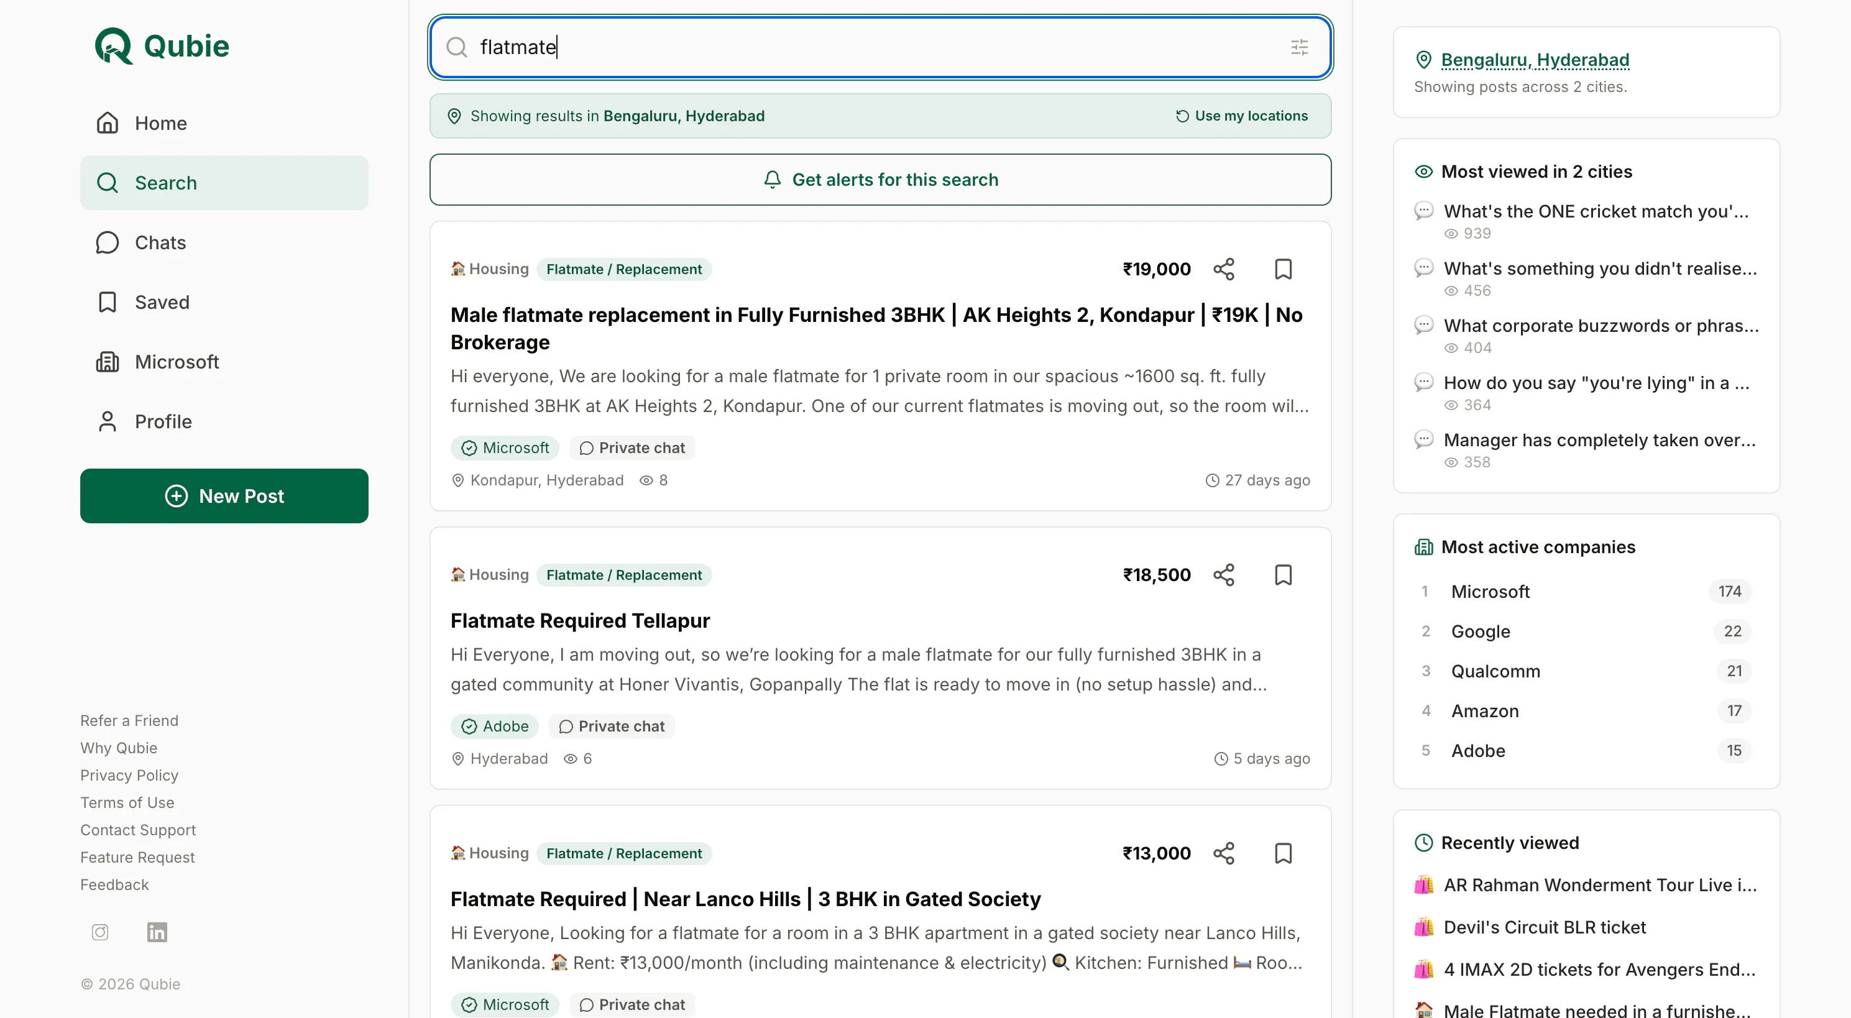Viewport: 1851px width, 1018px height.
Task: Click Private chat tag on Tellapur post
Action: point(612,727)
